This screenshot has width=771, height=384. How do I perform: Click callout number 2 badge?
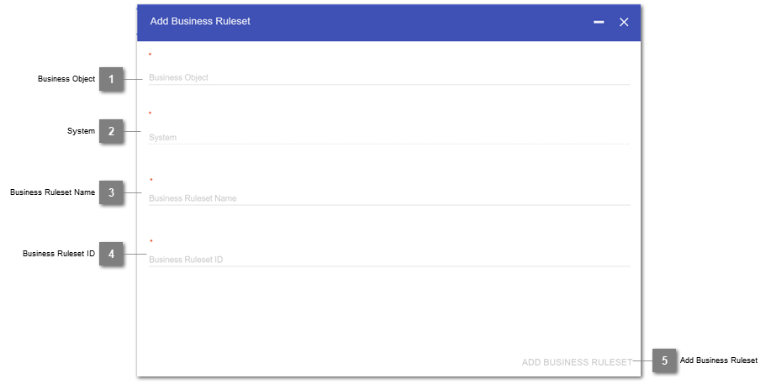coord(110,131)
